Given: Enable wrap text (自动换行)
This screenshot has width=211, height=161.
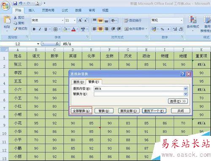Looking at the screenshot, I should click(x=133, y=21).
